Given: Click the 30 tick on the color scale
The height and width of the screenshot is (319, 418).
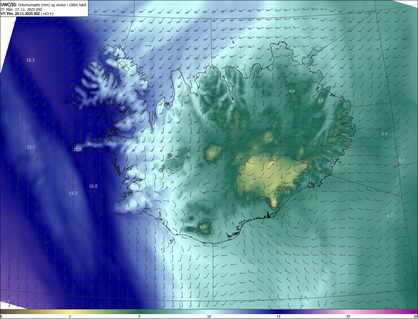Looking at the screenshot, I should (x=348, y=316).
